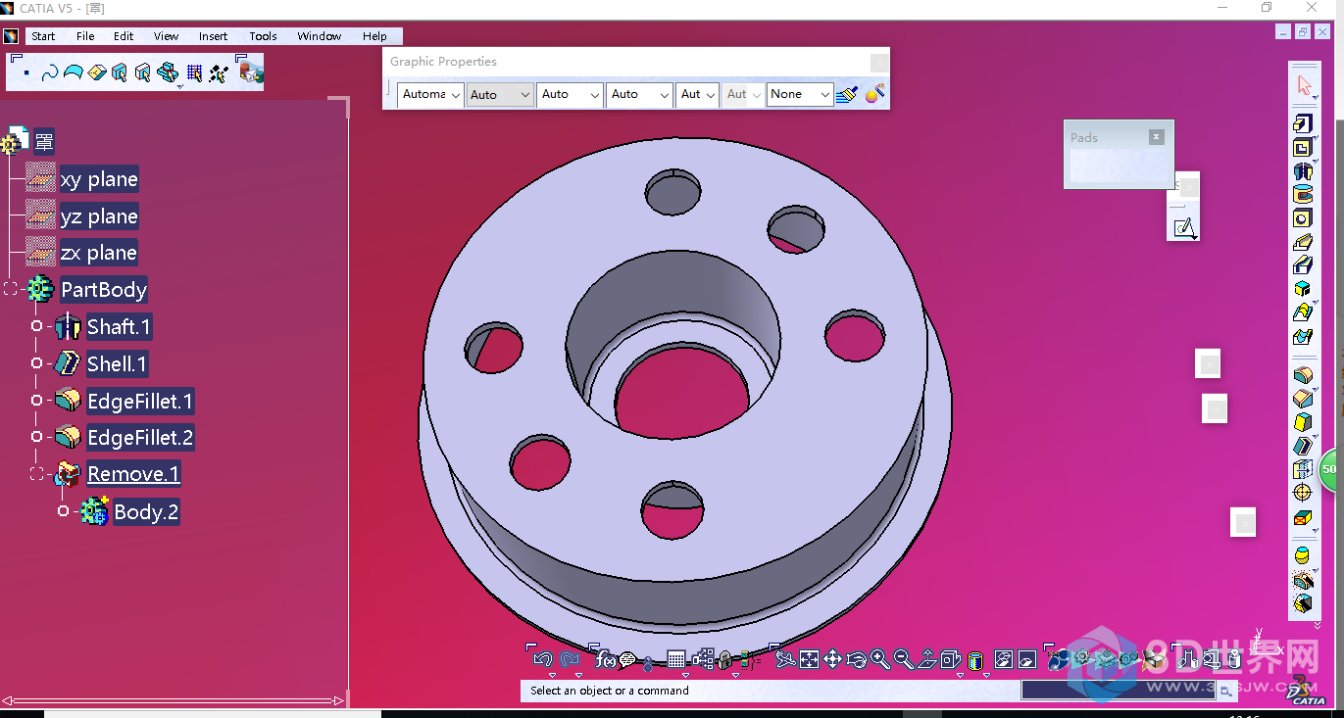The height and width of the screenshot is (718, 1344).
Task: Click the arrow Select tool icon
Action: pyautogui.click(x=1304, y=85)
